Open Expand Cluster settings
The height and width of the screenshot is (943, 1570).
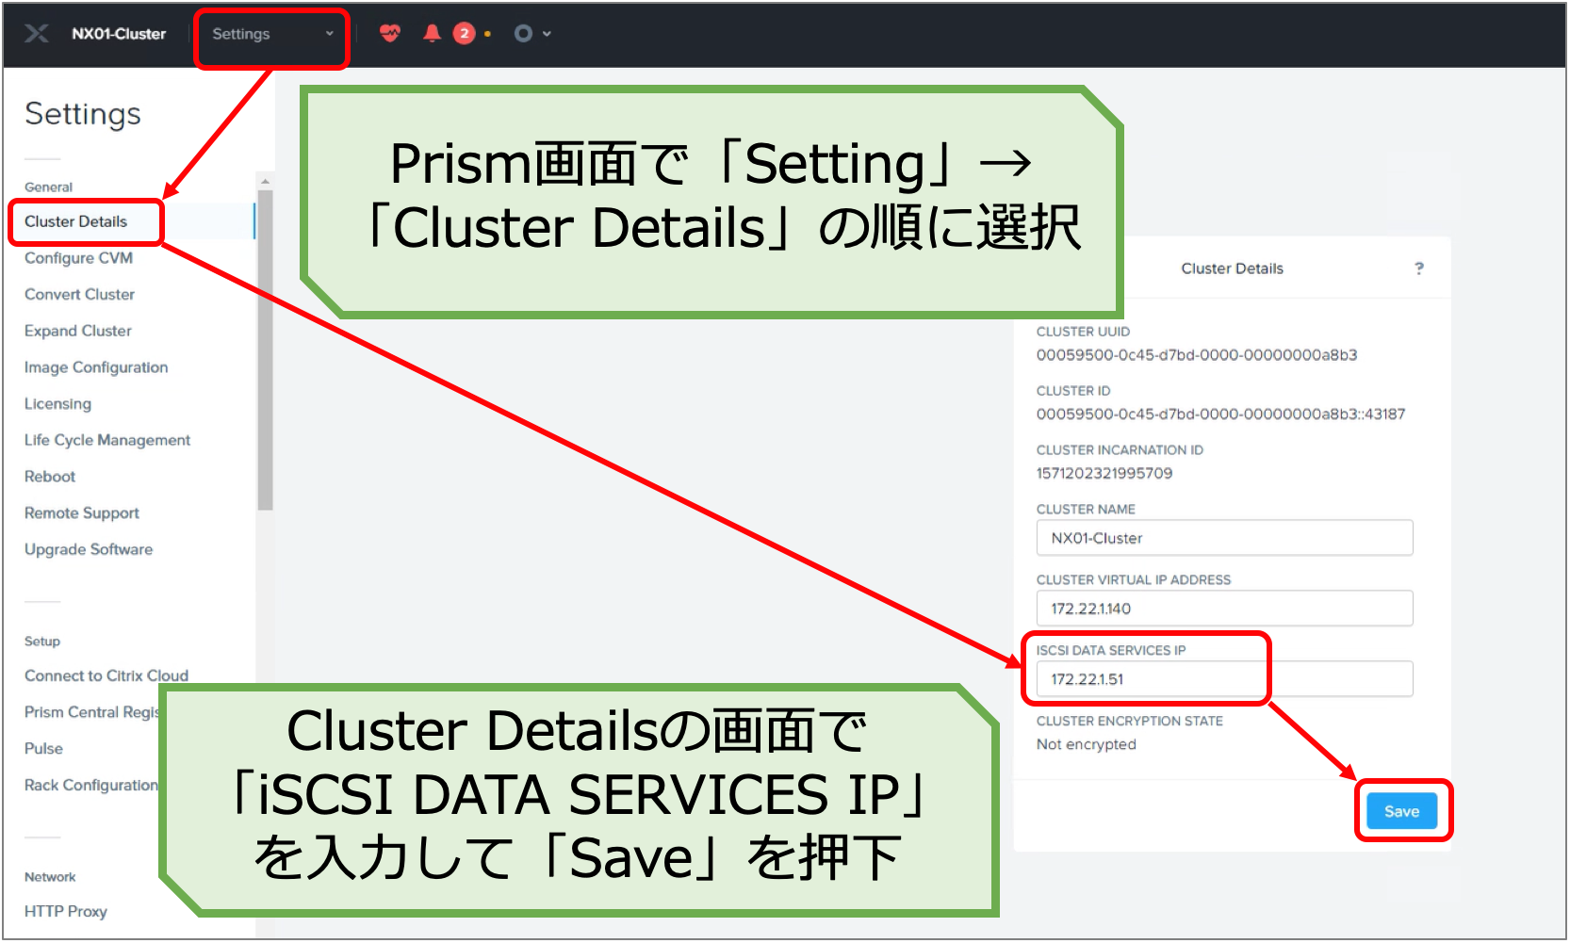point(78,331)
